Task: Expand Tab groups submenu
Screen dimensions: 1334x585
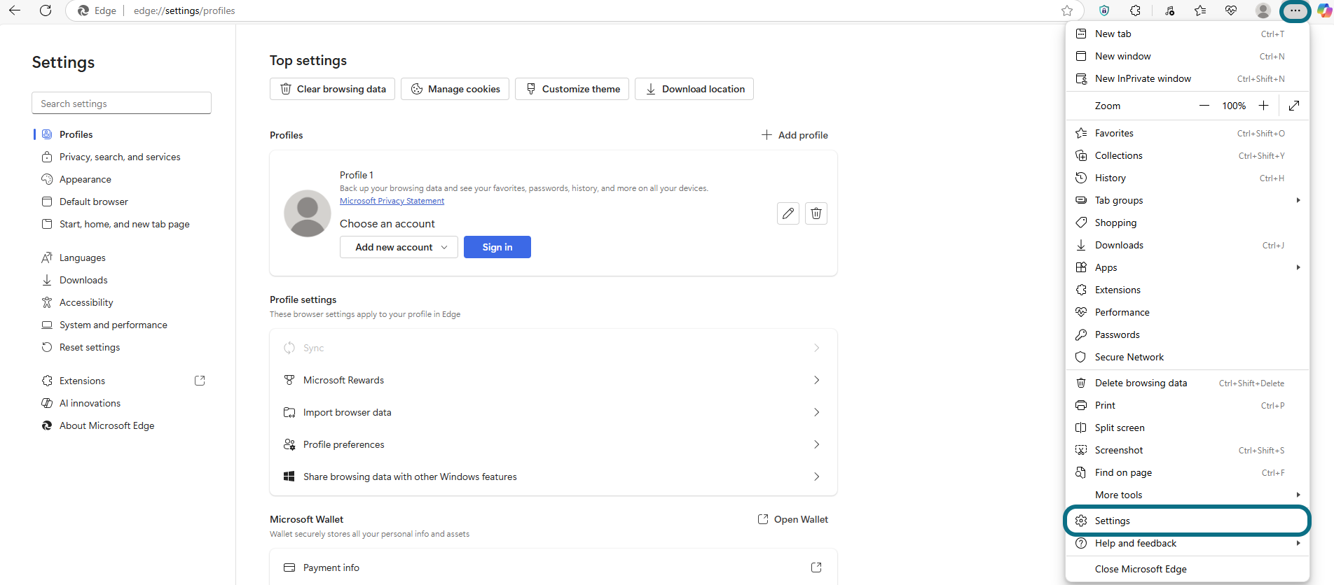Action: (1187, 200)
